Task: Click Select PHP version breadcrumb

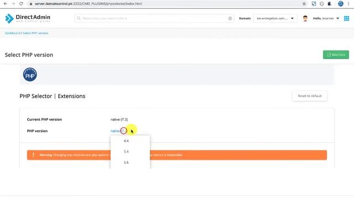Action: coord(35,33)
